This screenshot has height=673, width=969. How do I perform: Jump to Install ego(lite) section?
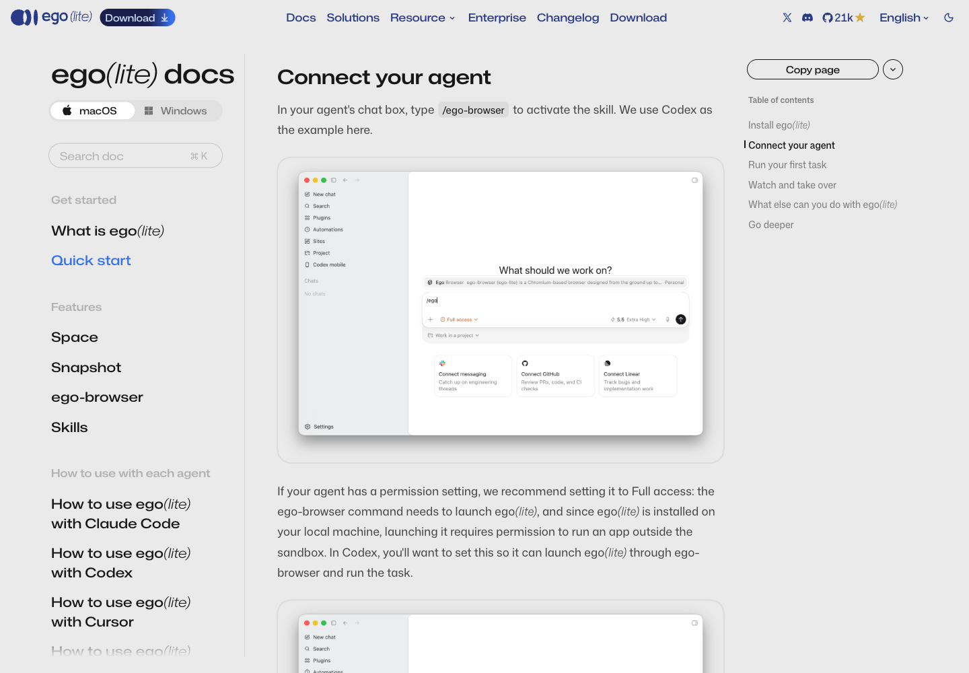779,125
